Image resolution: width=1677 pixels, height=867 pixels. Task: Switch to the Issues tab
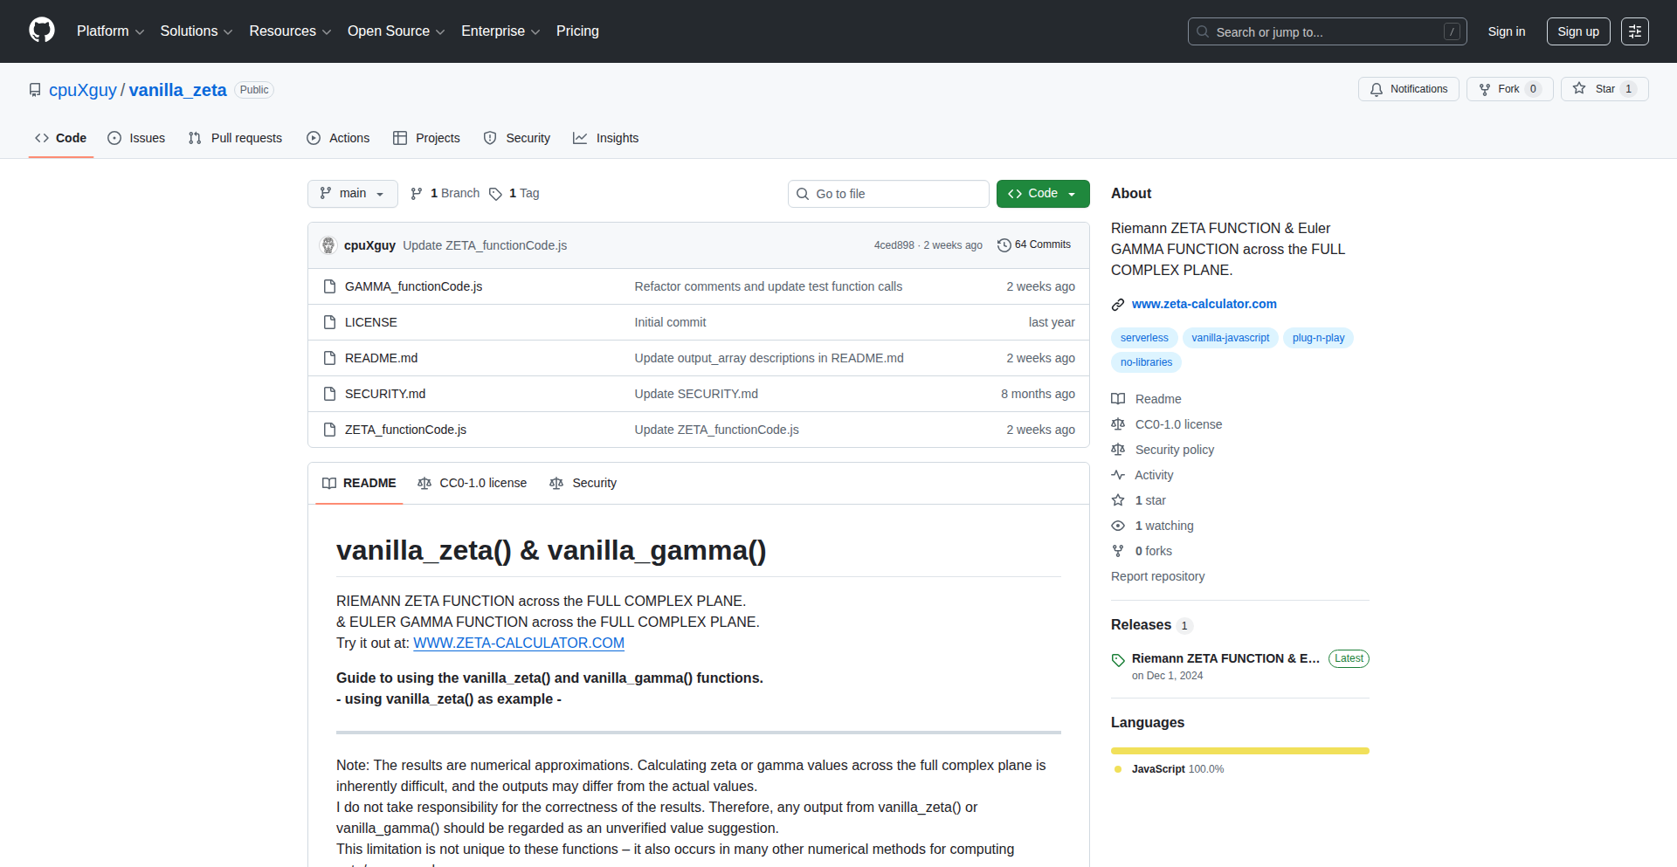pos(136,138)
